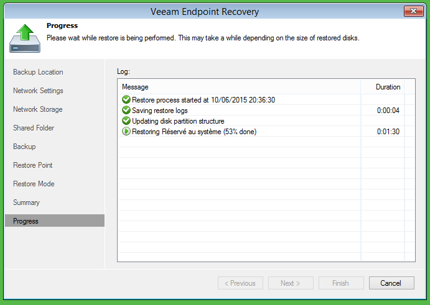Image resolution: width=430 pixels, height=305 pixels.
Task: Open the Restore Mode step
Action: click(x=34, y=184)
